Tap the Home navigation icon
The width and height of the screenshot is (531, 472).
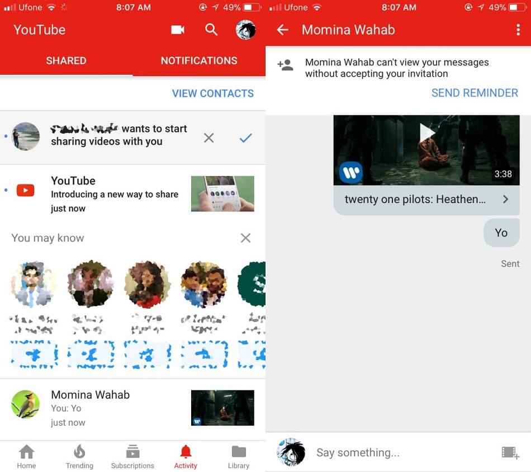coord(26,456)
